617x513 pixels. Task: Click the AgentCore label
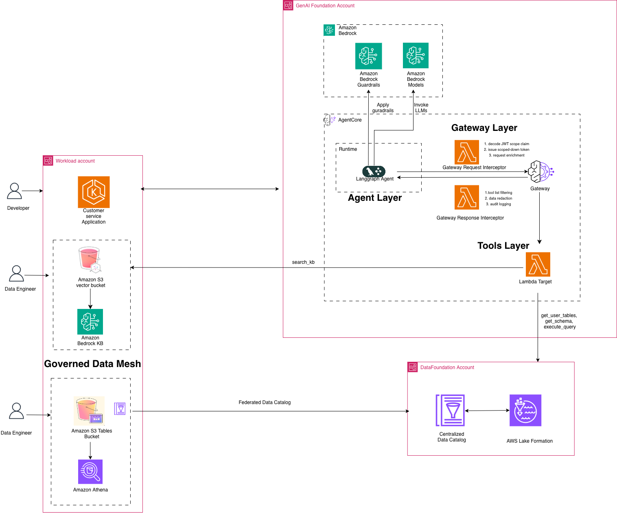click(x=350, y=120)
